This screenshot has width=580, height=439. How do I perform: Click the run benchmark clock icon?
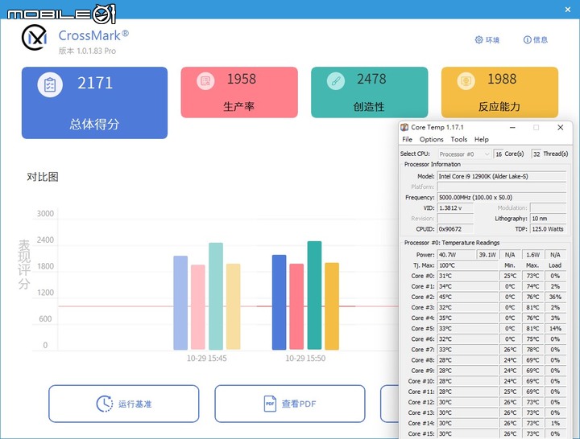105,404
